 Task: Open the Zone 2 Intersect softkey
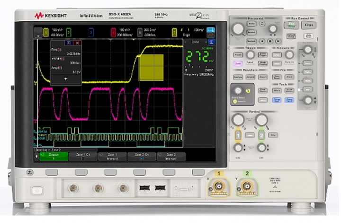pos(171,157)
